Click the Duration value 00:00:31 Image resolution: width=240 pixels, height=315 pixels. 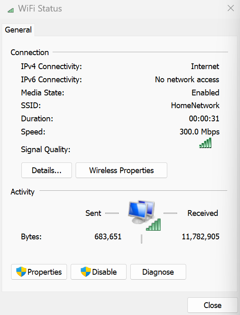[204, 119]
